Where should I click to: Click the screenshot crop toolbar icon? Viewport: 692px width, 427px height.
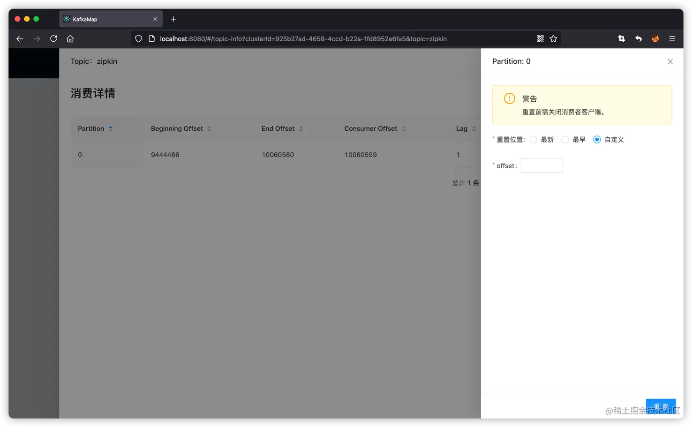[621, 38]
